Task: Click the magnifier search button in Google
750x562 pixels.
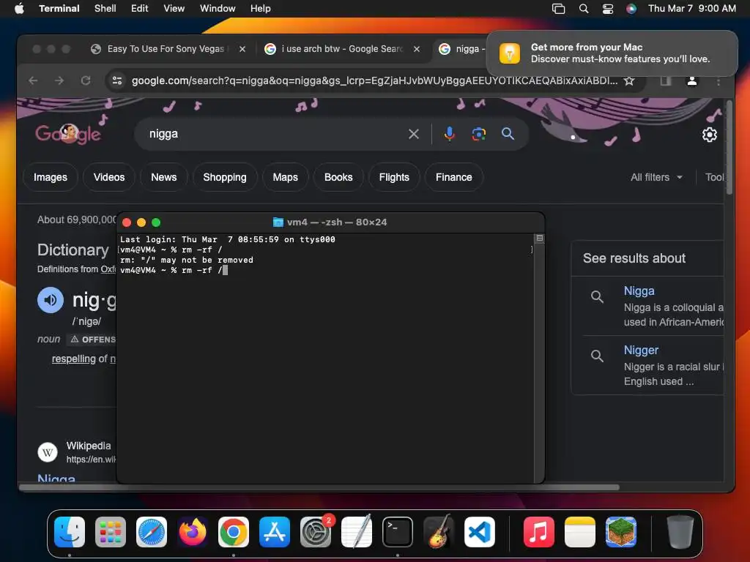Action: pos(508,134)
